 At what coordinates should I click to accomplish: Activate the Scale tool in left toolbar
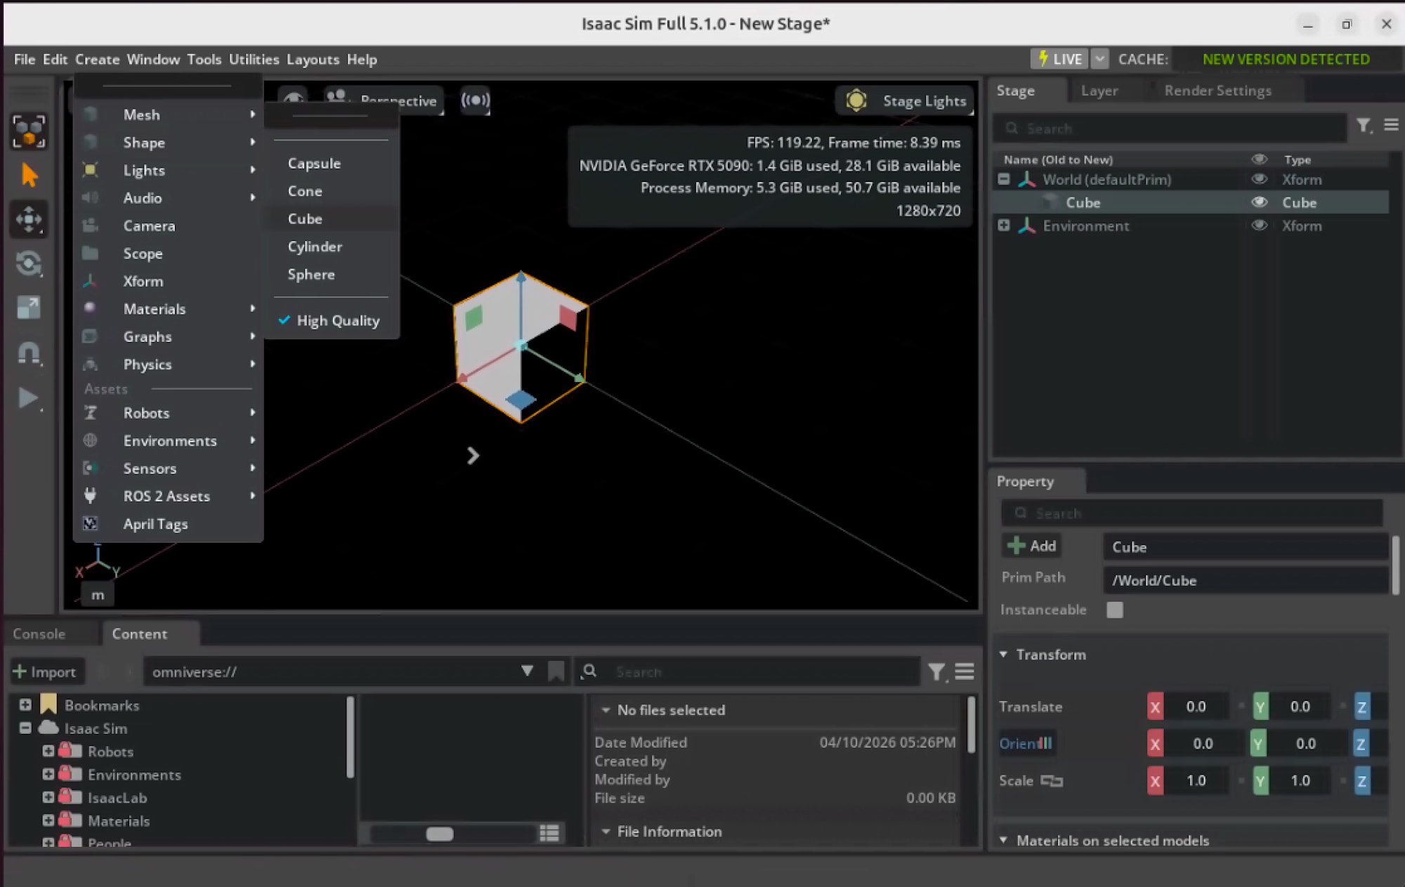[29, 308]
